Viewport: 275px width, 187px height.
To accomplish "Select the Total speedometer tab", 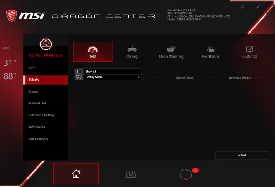I will pos(92,52).
